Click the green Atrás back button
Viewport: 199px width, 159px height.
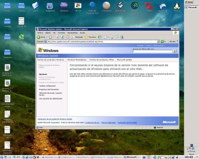pos(41,37)
